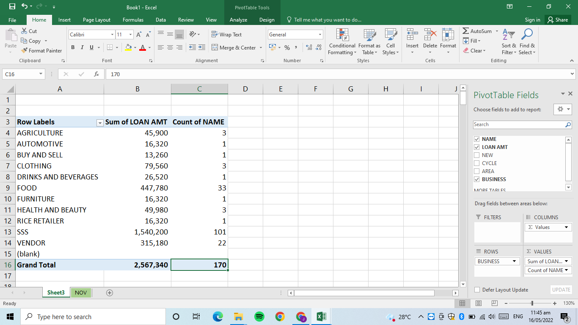This screenshot has width=578, height=325.
Task: Open Sort & Filter menu
Action: click(x=509, y=42)
